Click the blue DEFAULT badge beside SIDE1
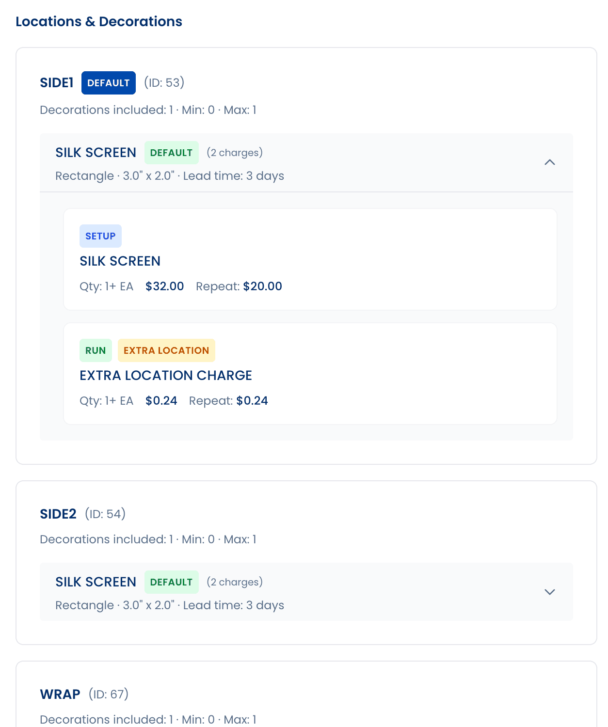The image size is (608, 727). (108, 83)
